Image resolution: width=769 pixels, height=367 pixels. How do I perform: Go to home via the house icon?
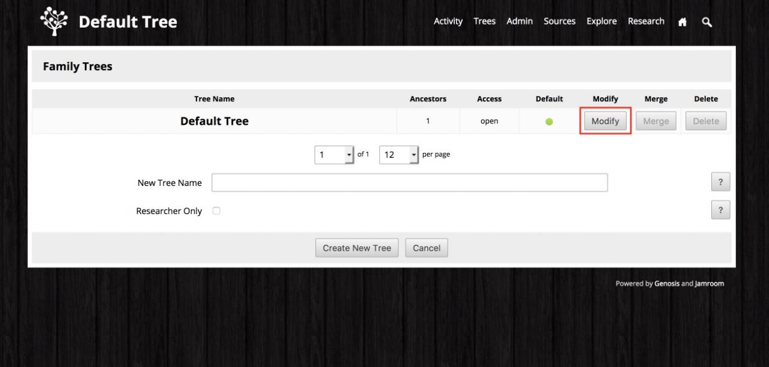click(x=682, y=22)
